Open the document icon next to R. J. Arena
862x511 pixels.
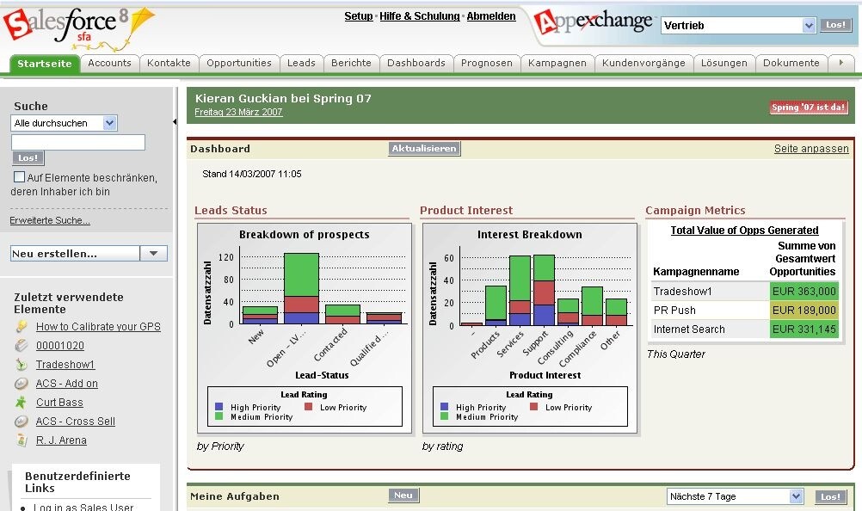point(19,440)
